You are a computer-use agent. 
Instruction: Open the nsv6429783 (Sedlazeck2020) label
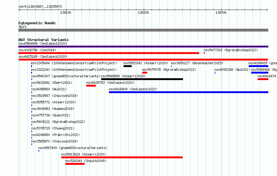(x=110, y=83)
